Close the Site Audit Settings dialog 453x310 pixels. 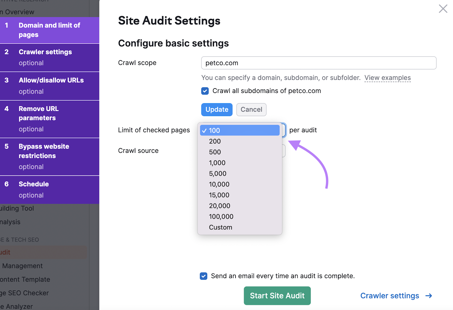(x=443, y=9)
